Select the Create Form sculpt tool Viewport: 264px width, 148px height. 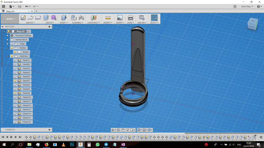[x=54, y=18]
